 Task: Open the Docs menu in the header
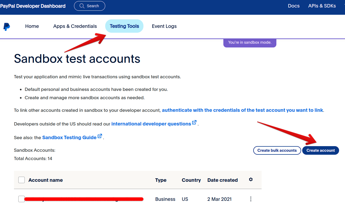[294, 6]
